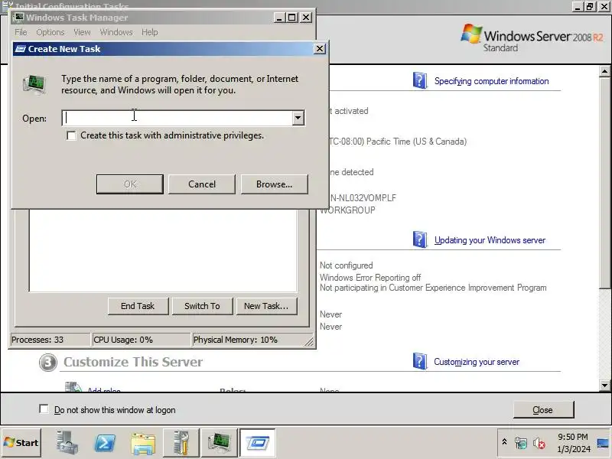This screenshot has height=459, width=612.
Task: Click the vertical scrollbar thumb in Initial Configuration Tasks
Action: [x=604, y=183]
